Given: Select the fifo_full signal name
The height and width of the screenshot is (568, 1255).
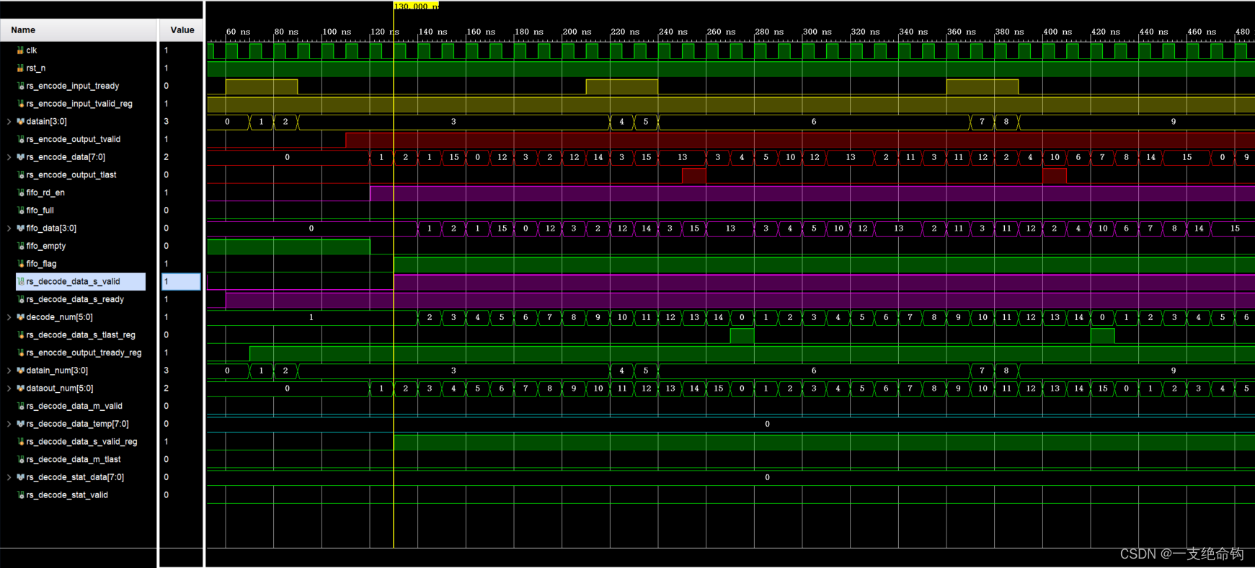Looking at the screenshot, I should coord(40,210).
